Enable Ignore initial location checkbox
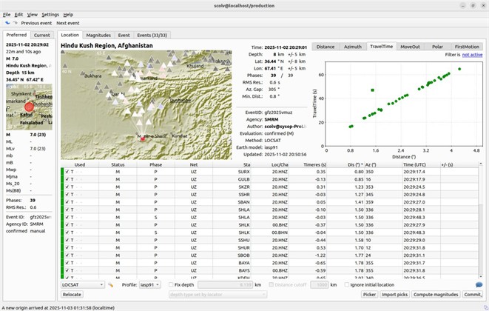The image size is (489, 311). click(x=346, y=285)
